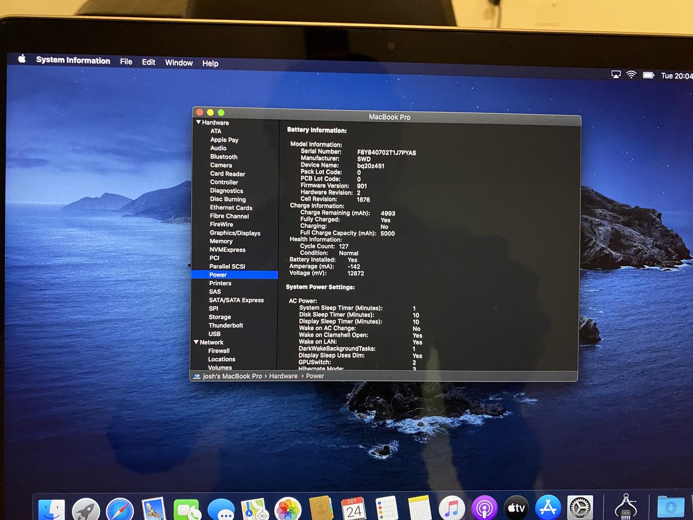The image size is (693, 520).
Task: Select ATA in the sidebar
Action: 216,131
